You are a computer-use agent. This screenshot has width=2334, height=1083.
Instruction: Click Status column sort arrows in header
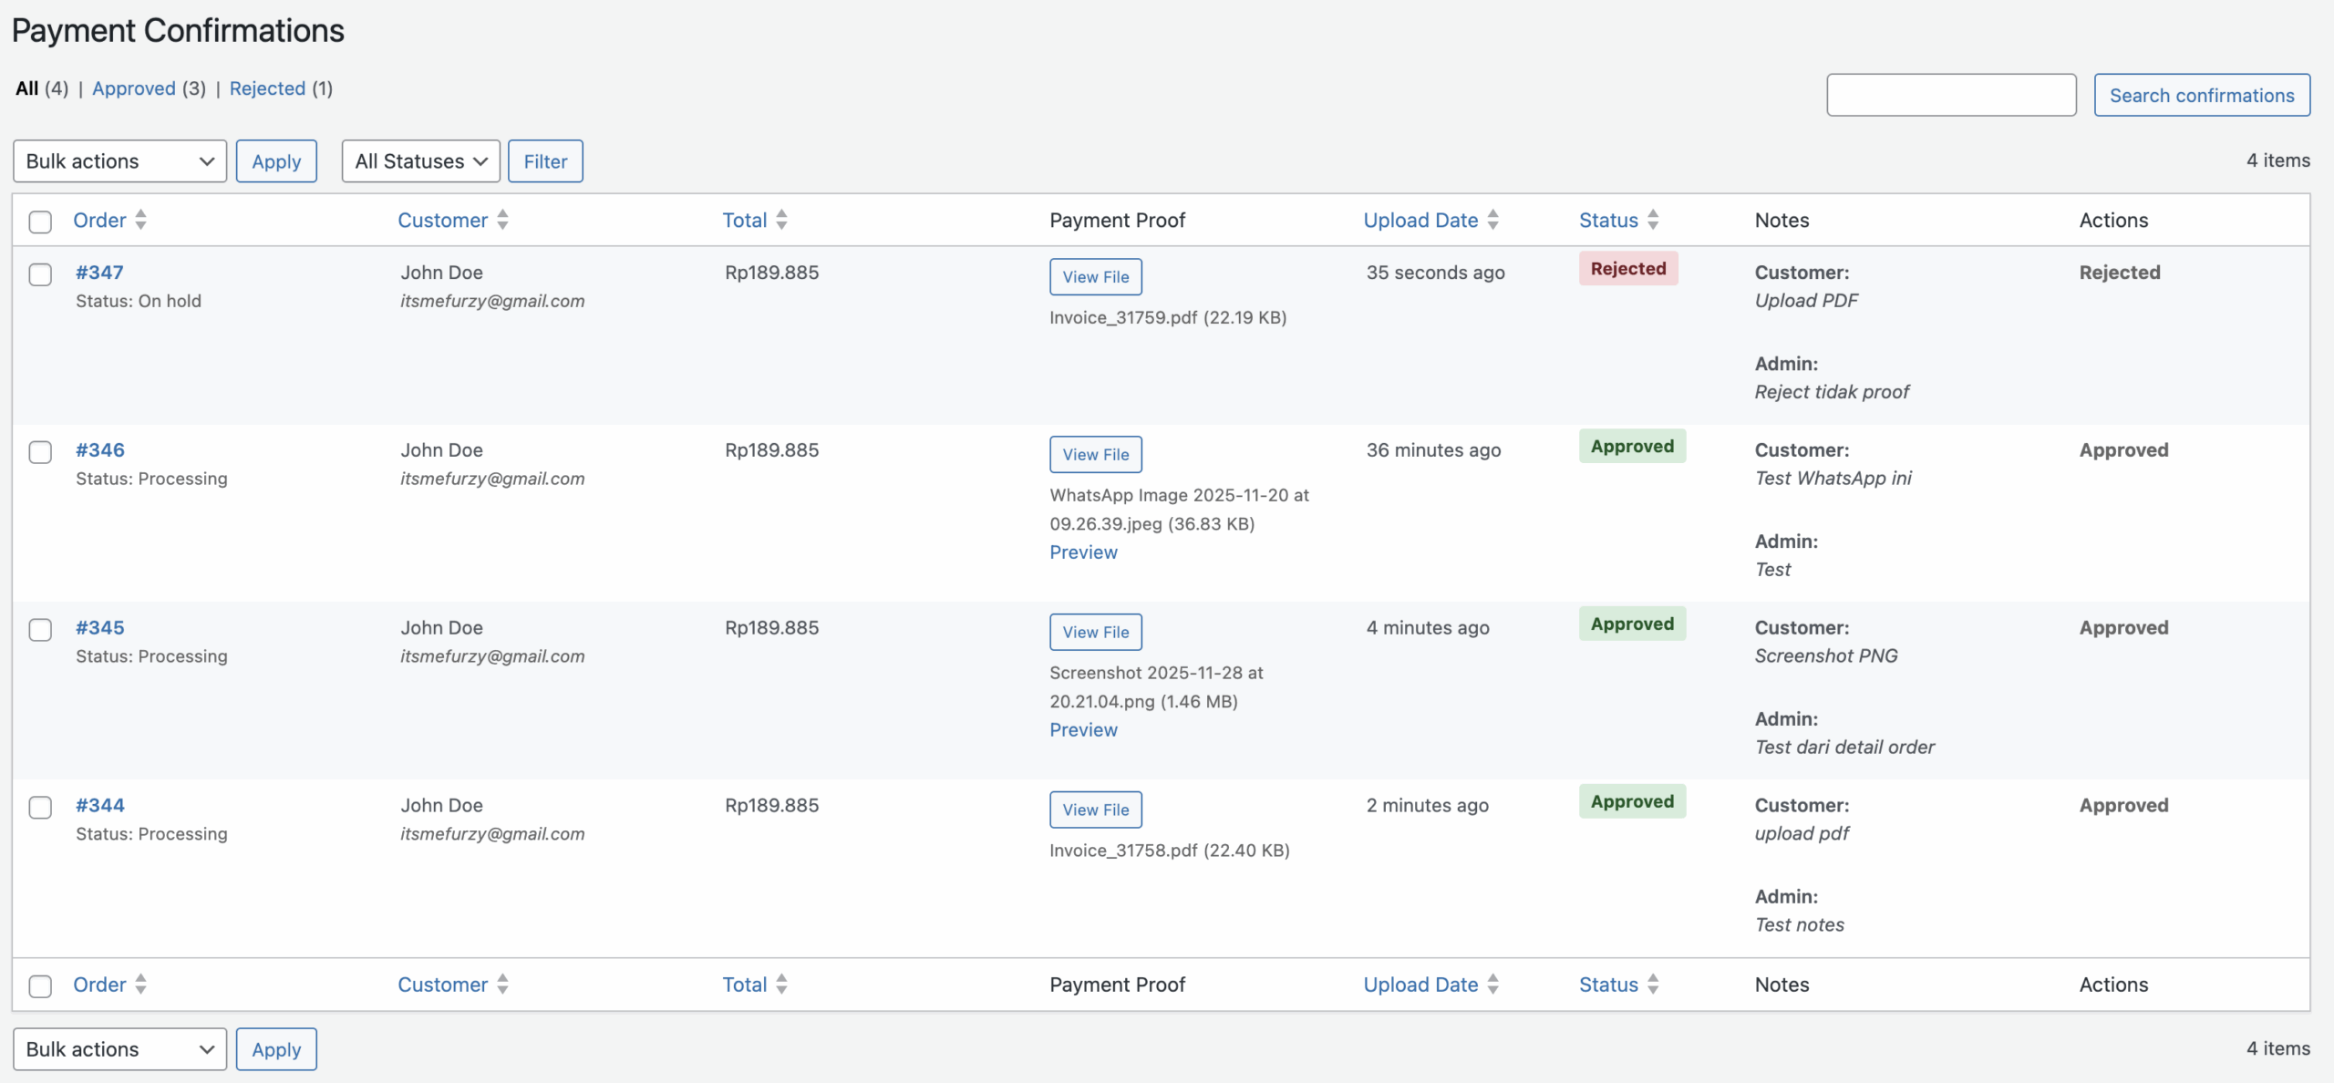pos(1653,220)
